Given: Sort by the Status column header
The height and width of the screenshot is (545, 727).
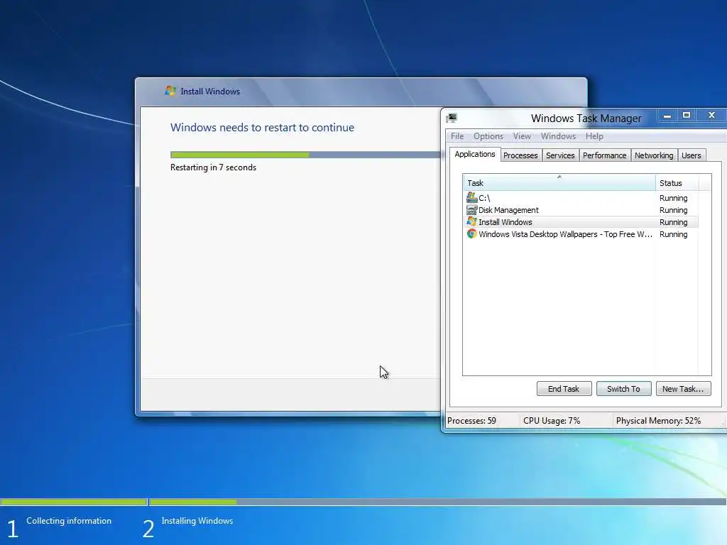Looking at the screenshot, I should pos(677,182).
